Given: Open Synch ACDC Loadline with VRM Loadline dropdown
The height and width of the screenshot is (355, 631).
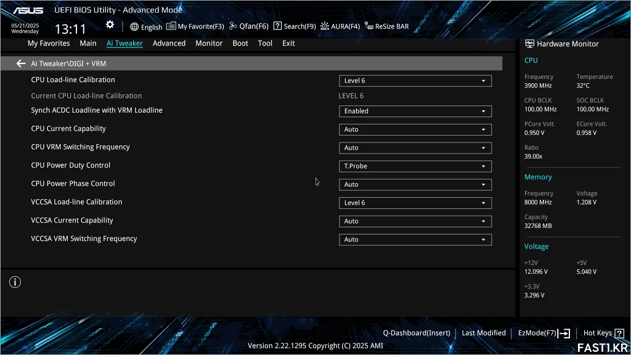Looking at the screenshot, I should click(x=415, y=111).
